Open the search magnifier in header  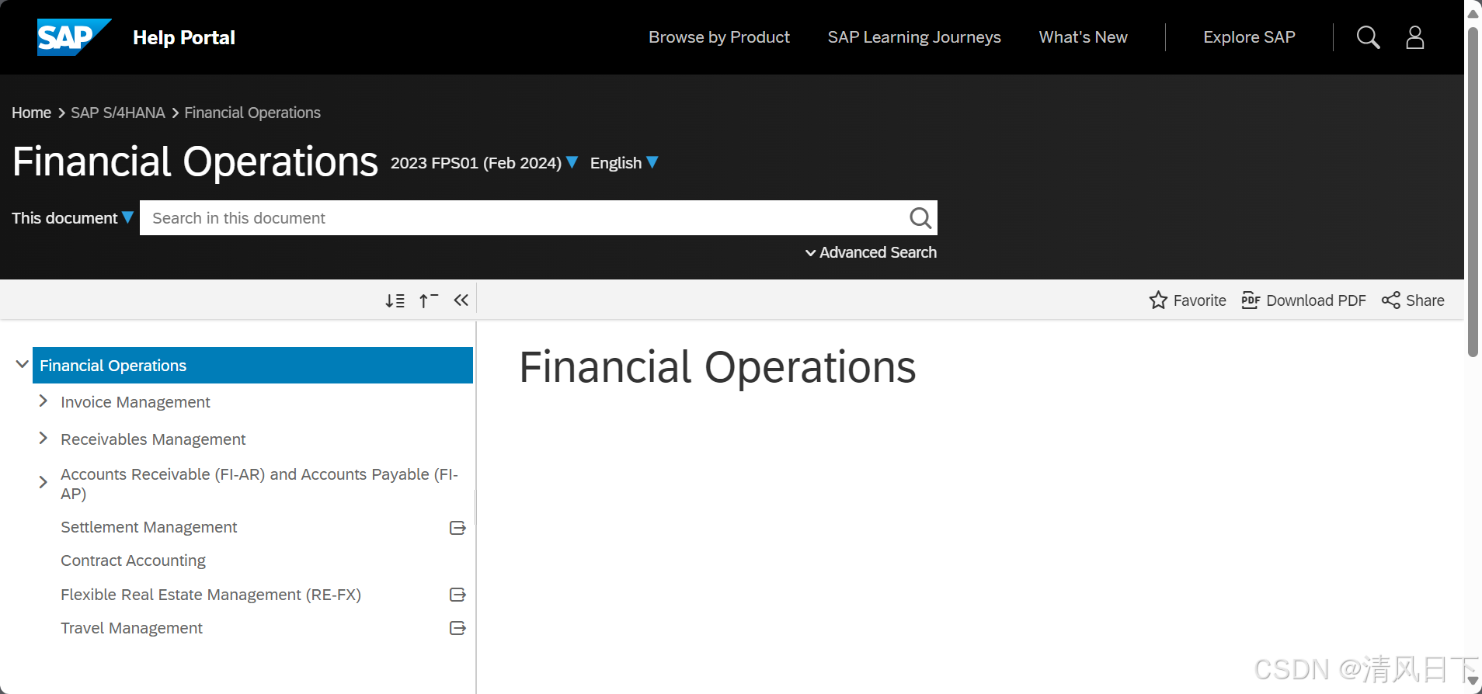click(1368, 37)
